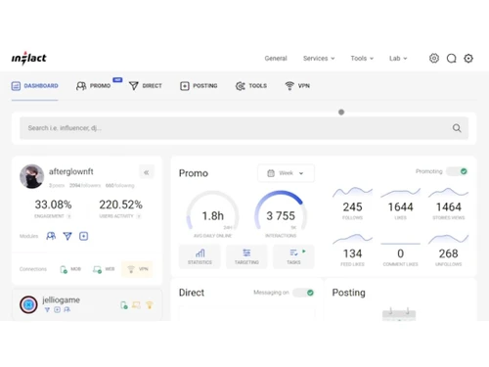Image resolution: width=489 pixels, height=367 pixels.
Task: Switch to the Promo tab
Action: point(94,86)
